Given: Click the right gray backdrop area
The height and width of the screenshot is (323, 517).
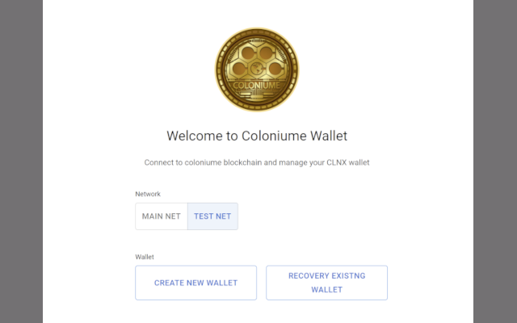Looking at the screenshot, I should (x=494, y=161).
